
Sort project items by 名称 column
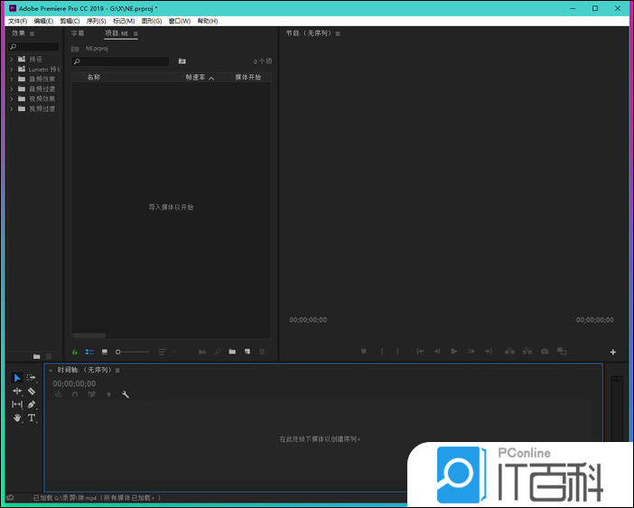94,78
